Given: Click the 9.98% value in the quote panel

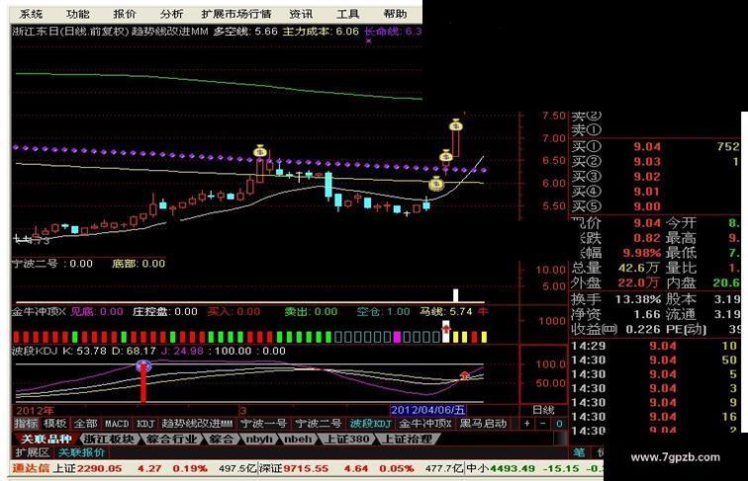Looking at the screenshot, I should point(642,253).
